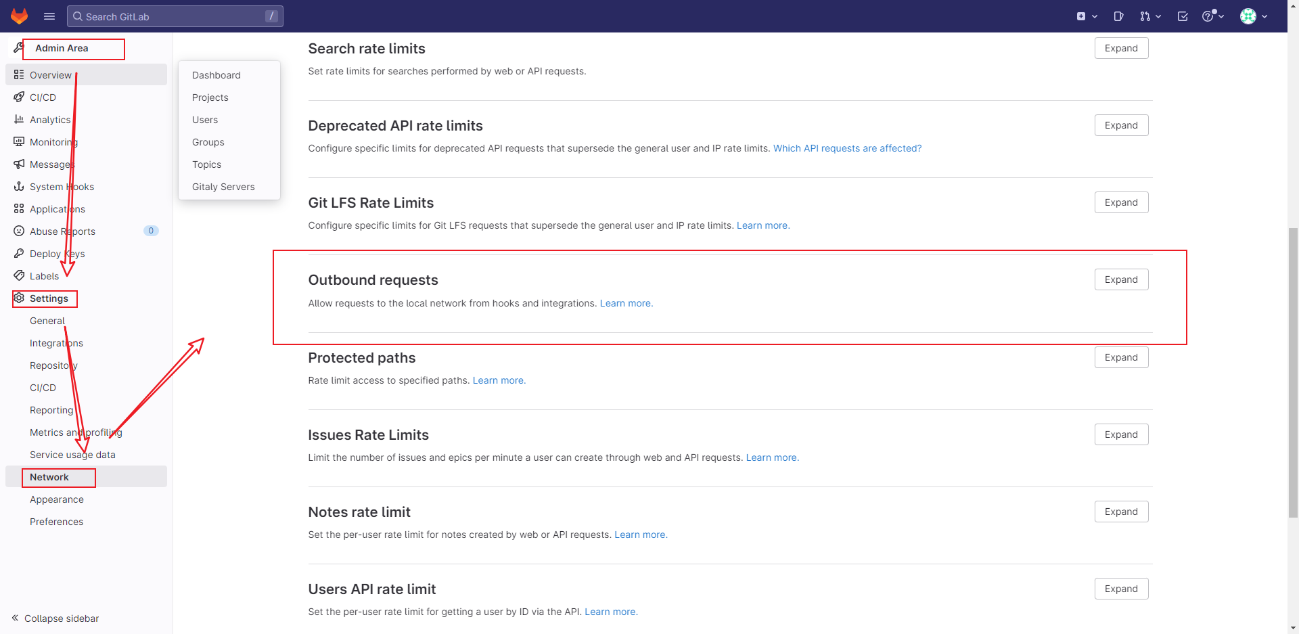Click 'Which API requests are affected?' link

847,148
